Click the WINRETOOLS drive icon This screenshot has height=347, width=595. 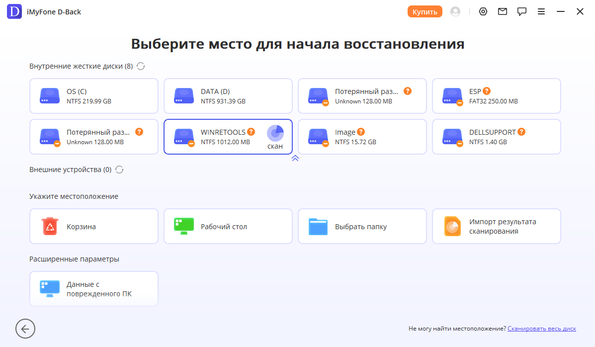point(184,137)
